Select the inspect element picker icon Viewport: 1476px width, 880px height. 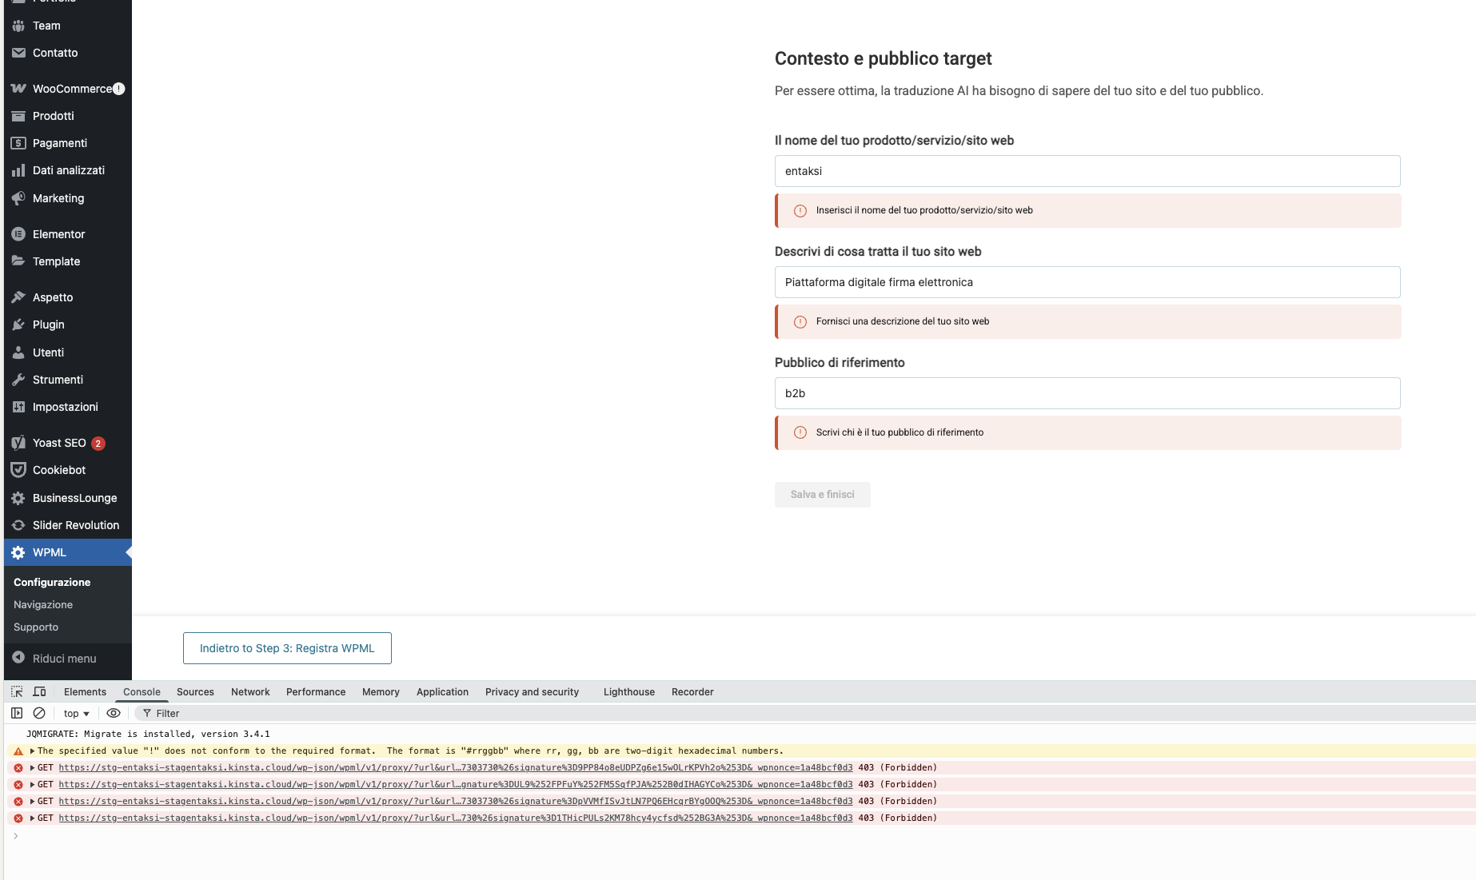(x=17, y=691)
